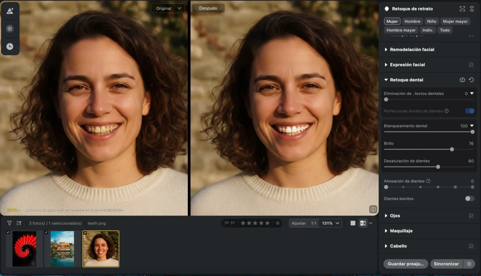Toggle the Dientes bonitos switch

(469, 199)
